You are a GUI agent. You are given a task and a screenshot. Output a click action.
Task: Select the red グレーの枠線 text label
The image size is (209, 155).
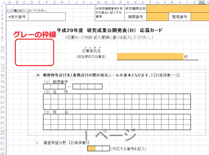click(35, 34)
